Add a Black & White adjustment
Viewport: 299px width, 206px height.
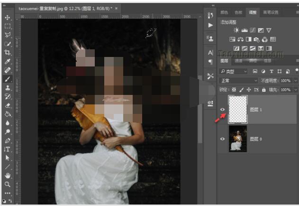click(249, 39)
